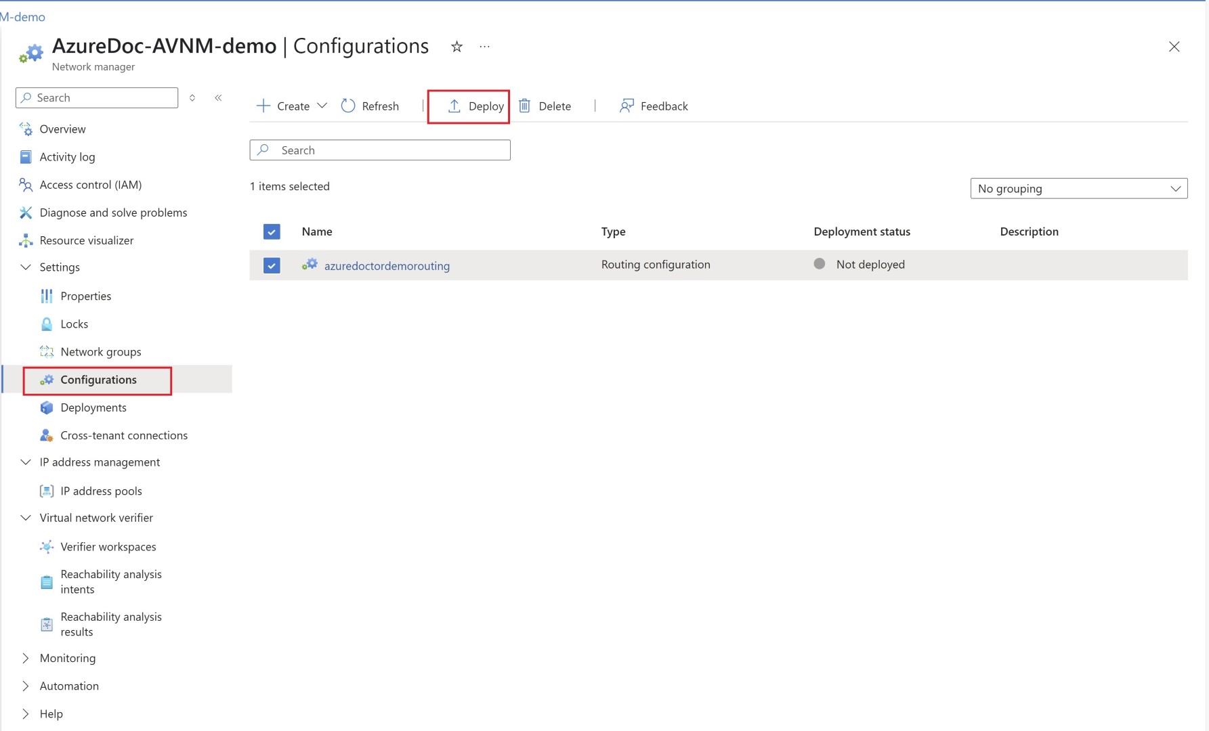1209x731 pixels.
Task: Collapse the Settings section
Action: click(x=26, y=267)
